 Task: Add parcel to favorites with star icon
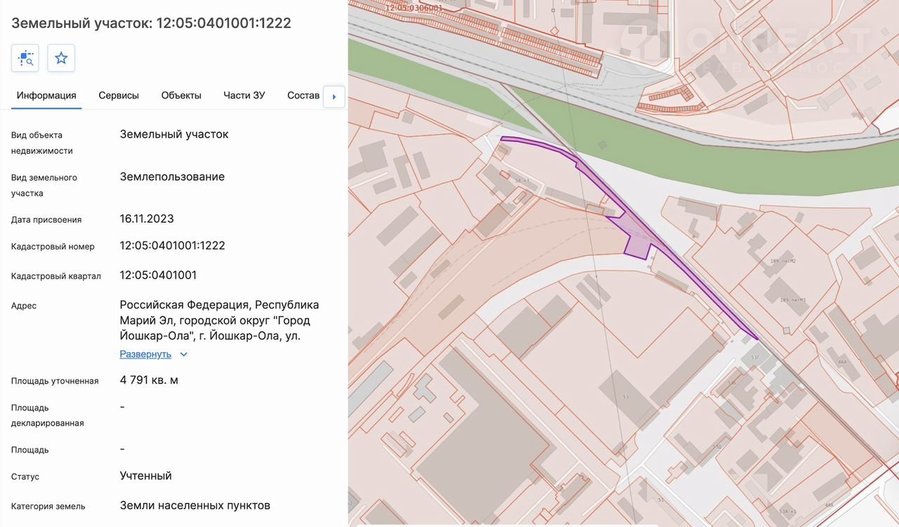(61, 58)
